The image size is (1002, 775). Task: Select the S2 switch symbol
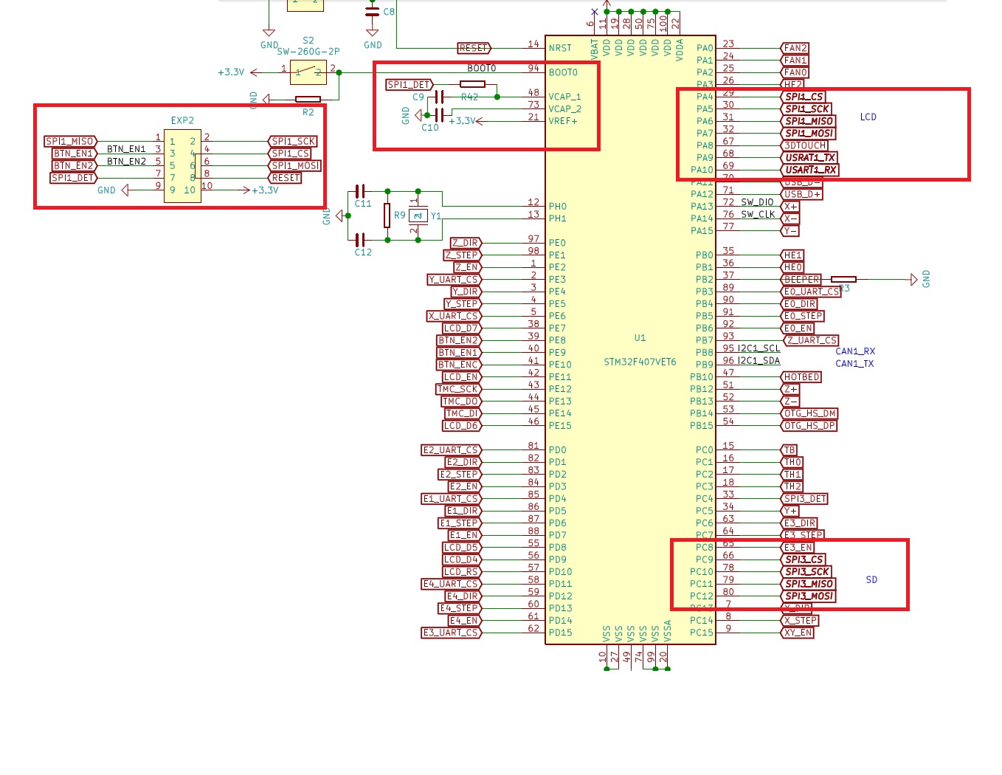[308, 72]
